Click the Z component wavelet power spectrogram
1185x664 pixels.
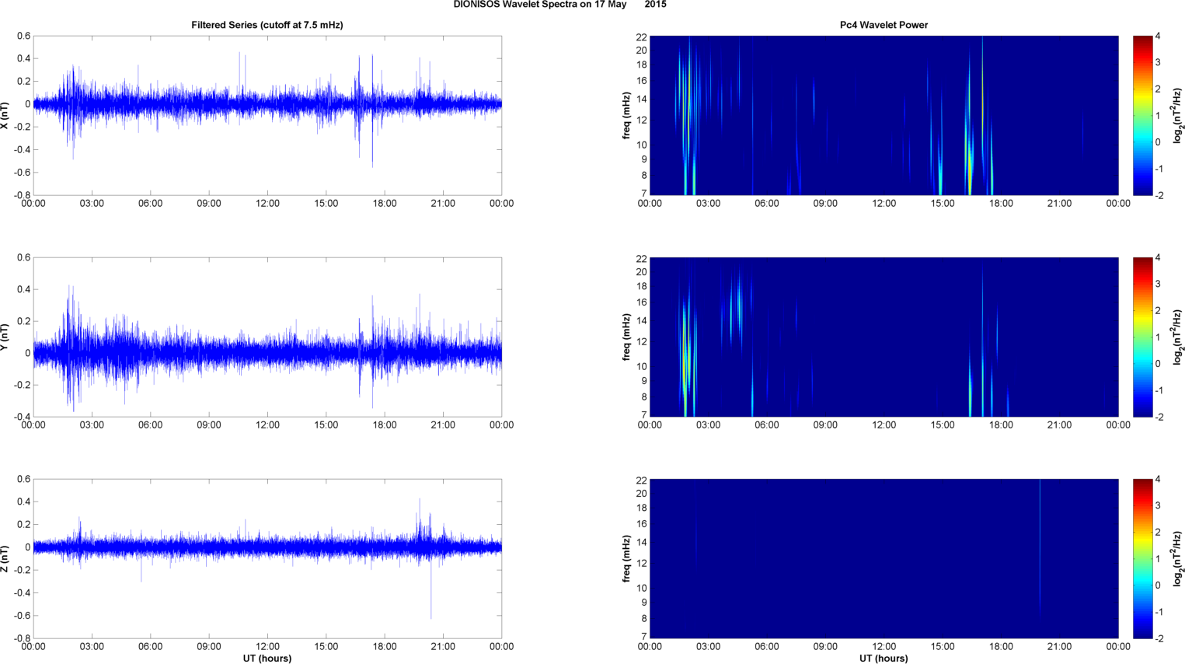point(884,558)
